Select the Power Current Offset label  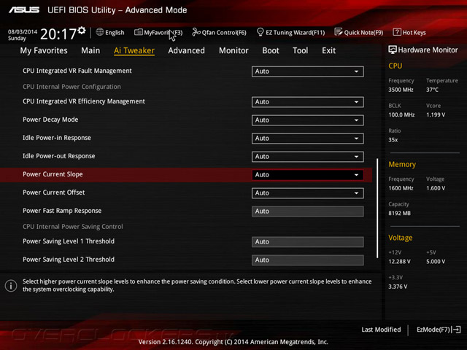pos(53,192)
